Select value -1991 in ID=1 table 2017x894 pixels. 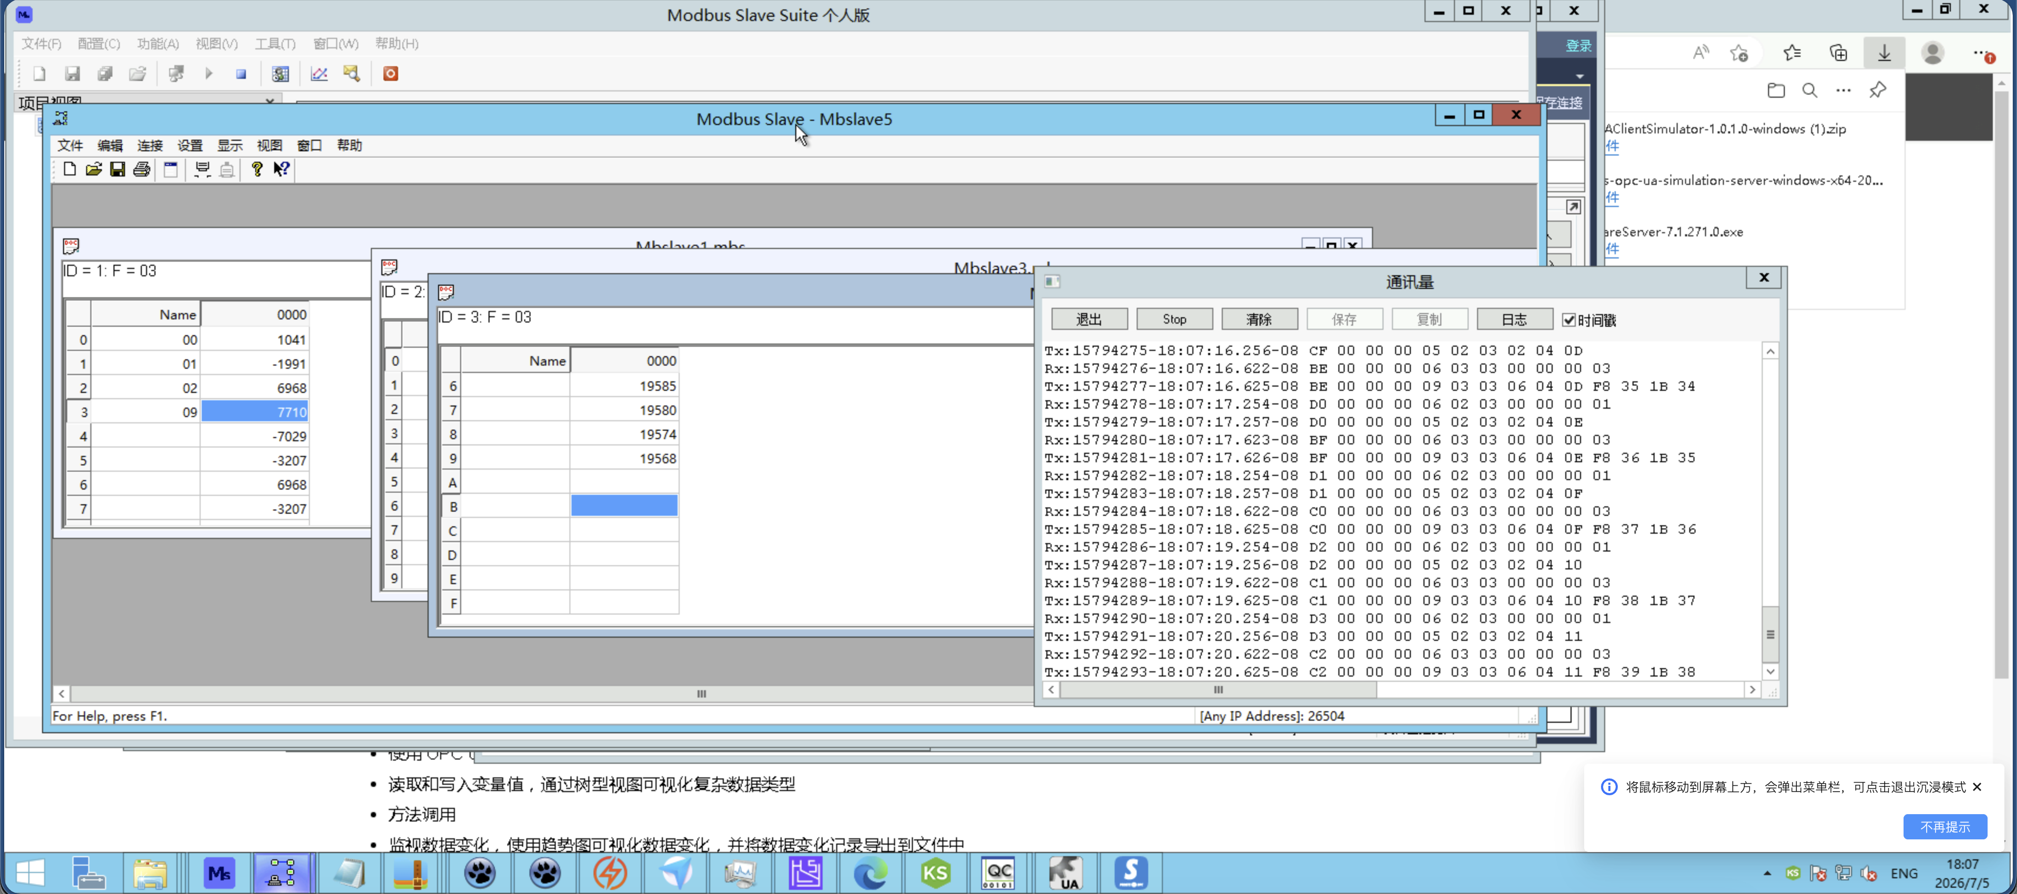point(254,364)
